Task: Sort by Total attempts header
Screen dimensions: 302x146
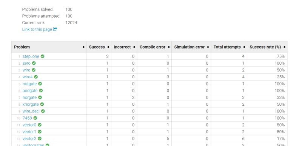Action: click(229, 47)
